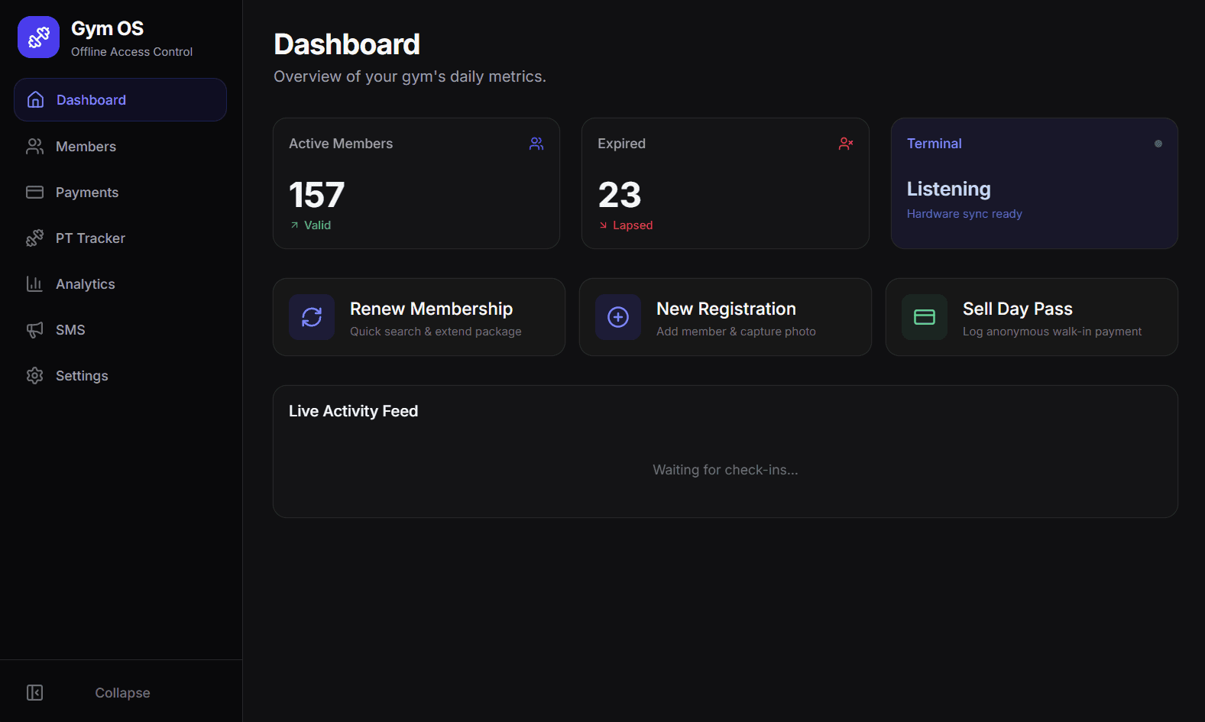This screenshot has height=722, width=1205.
Task: Click the down arrow next to Lapsed
Action: (603, 225)
